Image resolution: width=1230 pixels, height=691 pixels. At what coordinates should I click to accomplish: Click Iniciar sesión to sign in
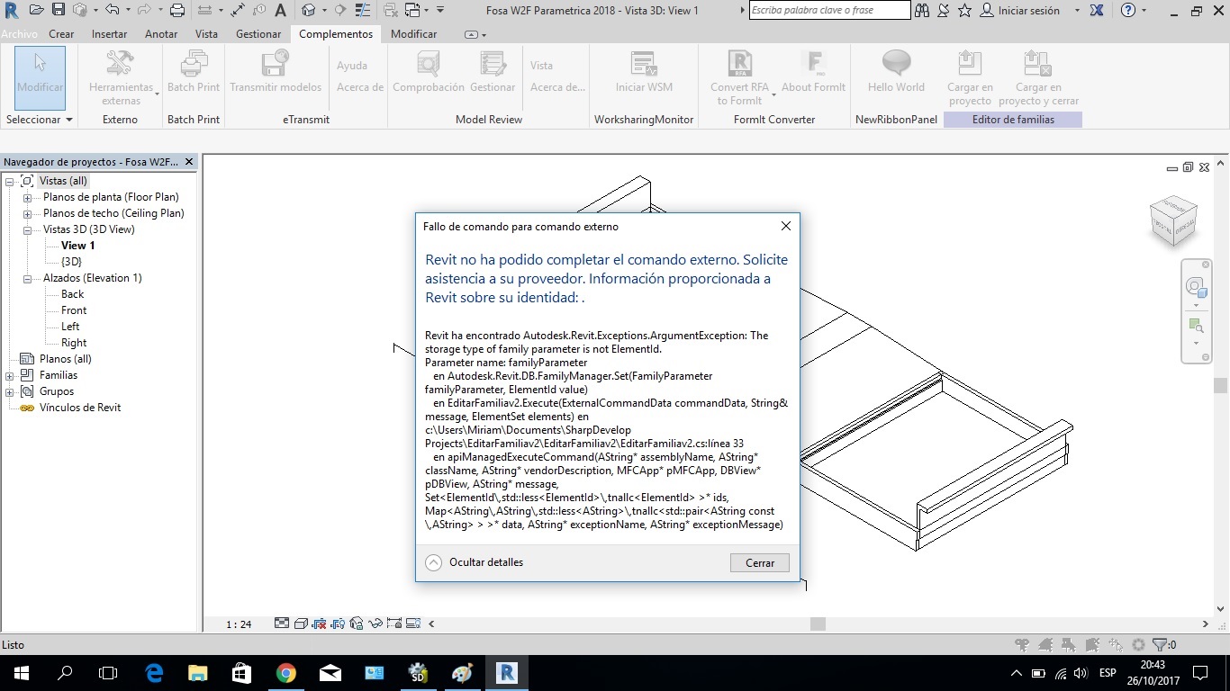1029,10
